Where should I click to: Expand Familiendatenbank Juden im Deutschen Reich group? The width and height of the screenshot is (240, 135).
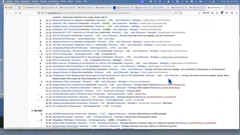(39, 94)
